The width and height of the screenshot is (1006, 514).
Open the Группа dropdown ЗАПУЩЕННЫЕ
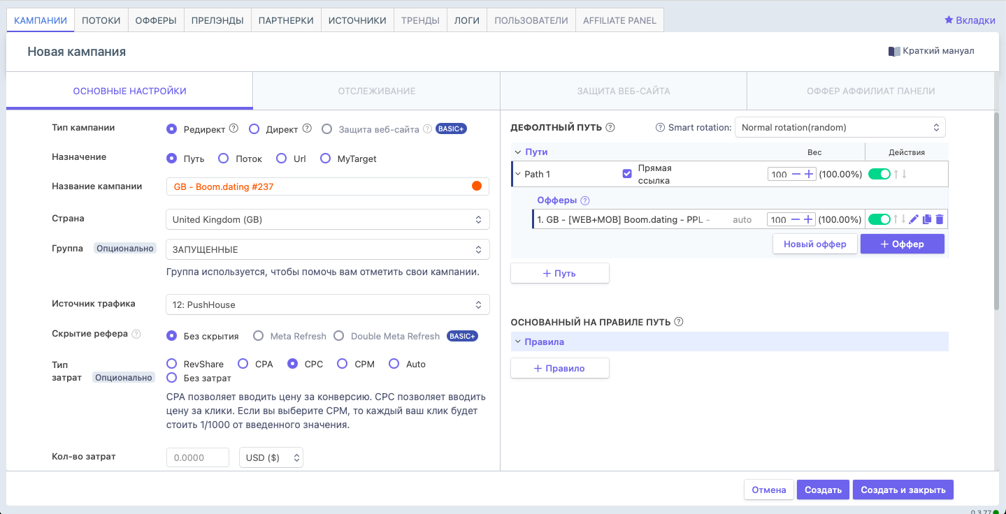pyautogui.click(x=328, y=249)
